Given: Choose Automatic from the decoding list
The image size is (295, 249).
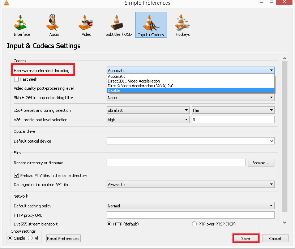Looking at the screenshot, I should 191,76.
